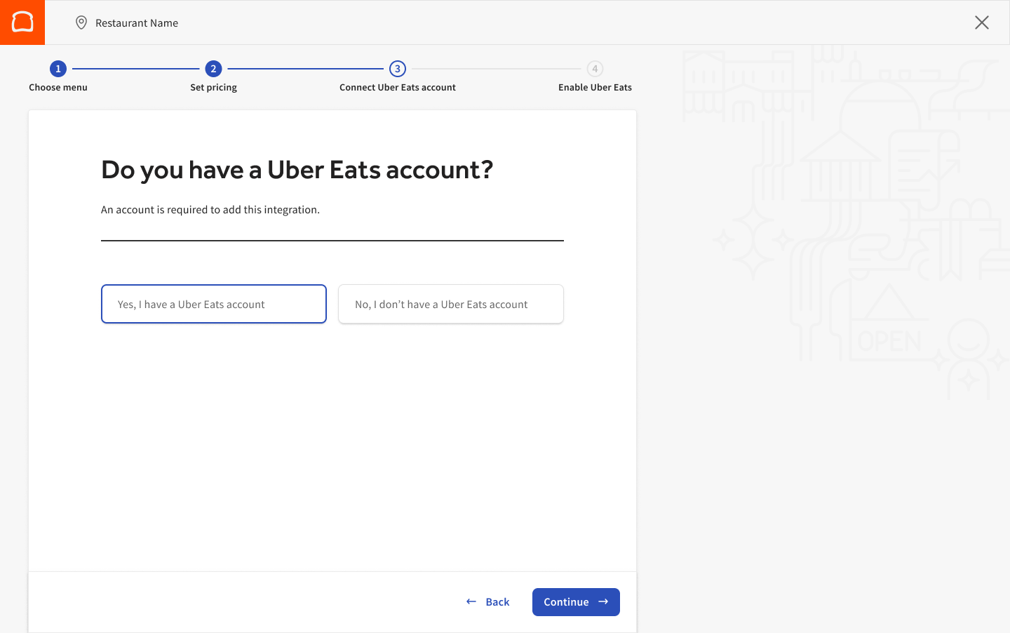Click the "Enable Uber Eats" step label
The height and width of the screenshot is (633, 1010).
coord(595,87)
